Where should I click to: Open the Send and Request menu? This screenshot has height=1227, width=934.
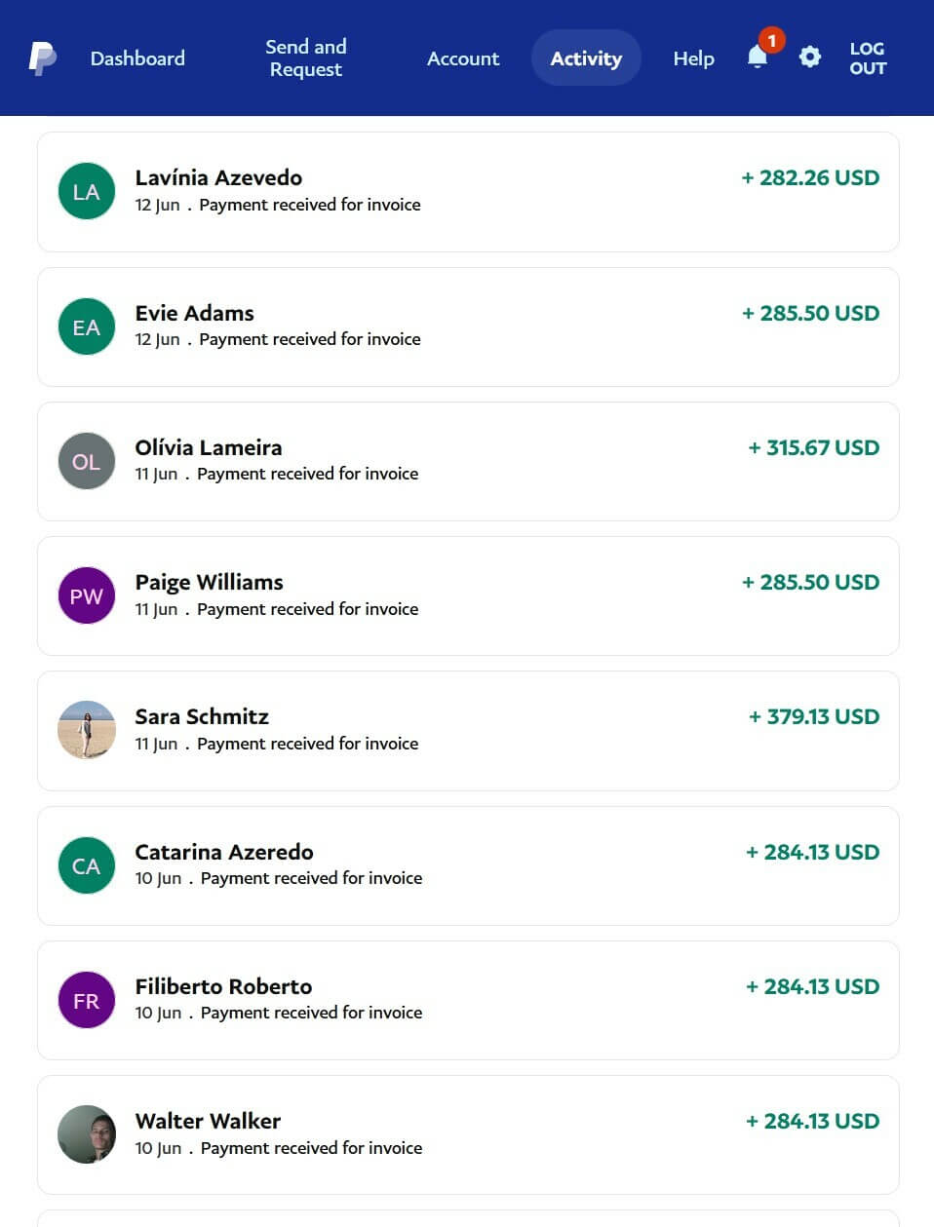coord(305,58)
